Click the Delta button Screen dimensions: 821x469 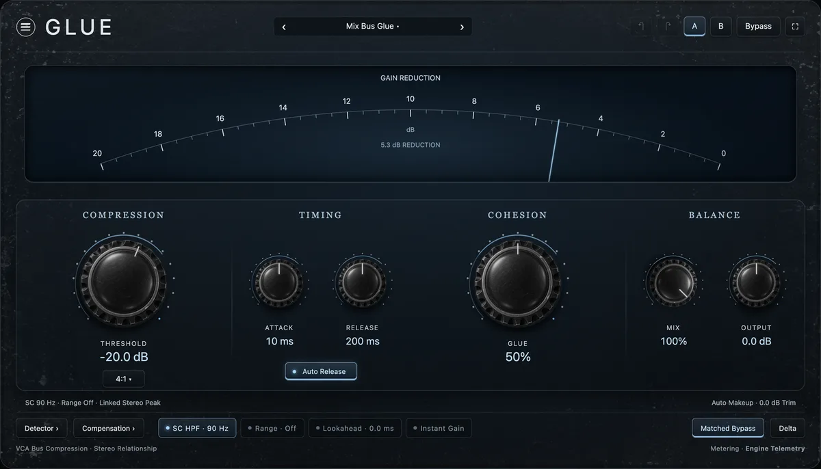click(x=787, y=428)
